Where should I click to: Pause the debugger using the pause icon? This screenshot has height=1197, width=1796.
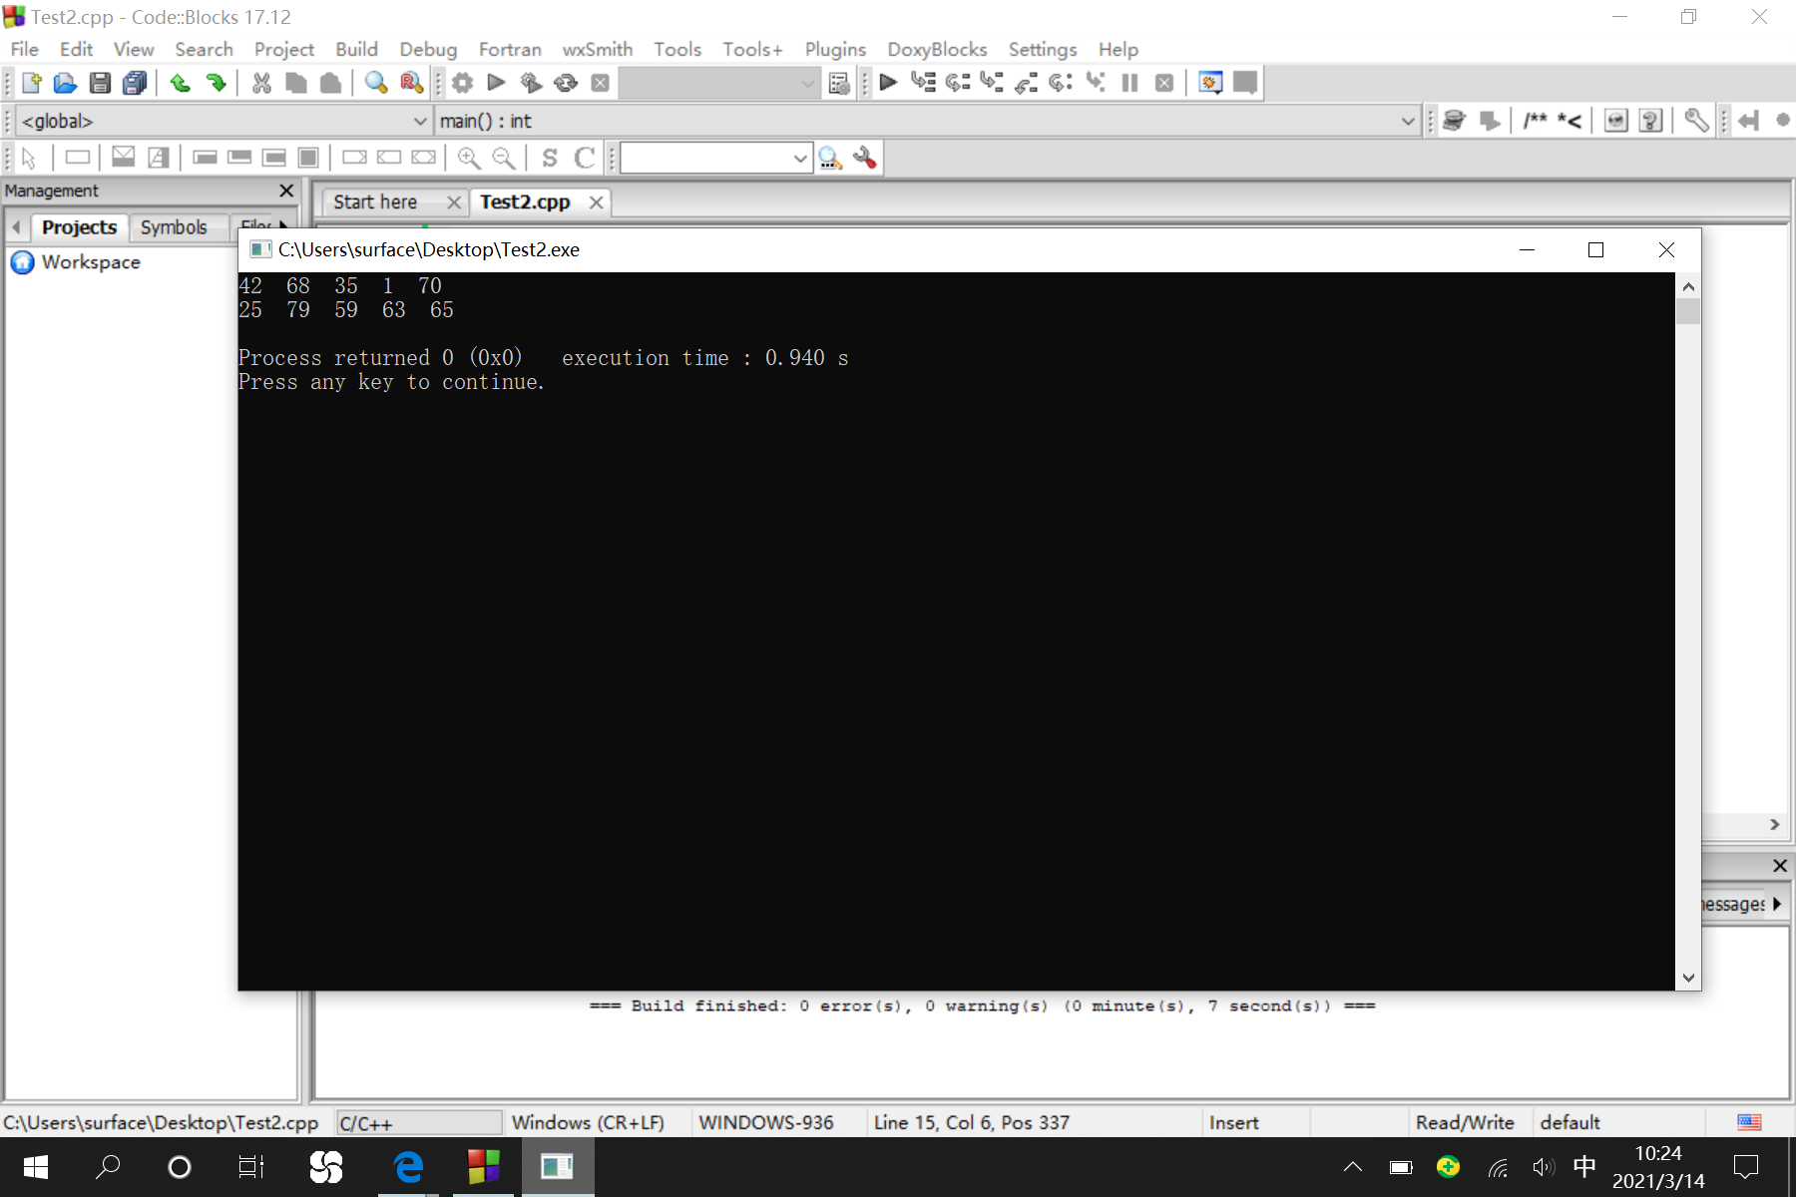[1130, 83]
